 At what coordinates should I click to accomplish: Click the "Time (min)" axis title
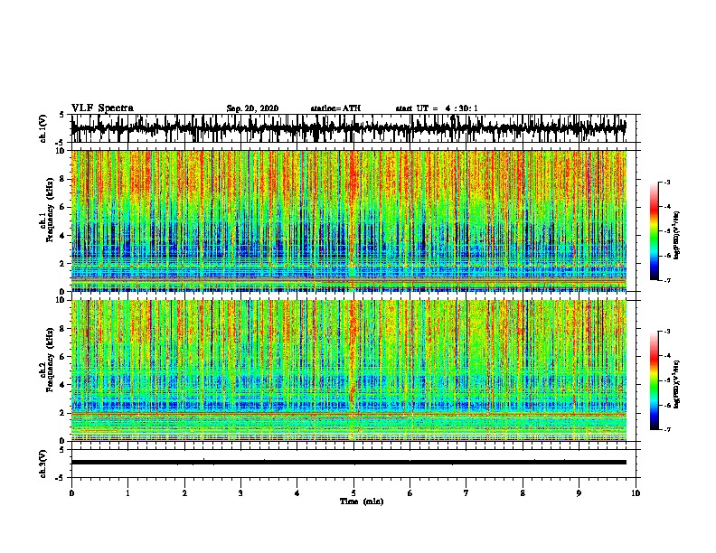click(x=362, y=501)
